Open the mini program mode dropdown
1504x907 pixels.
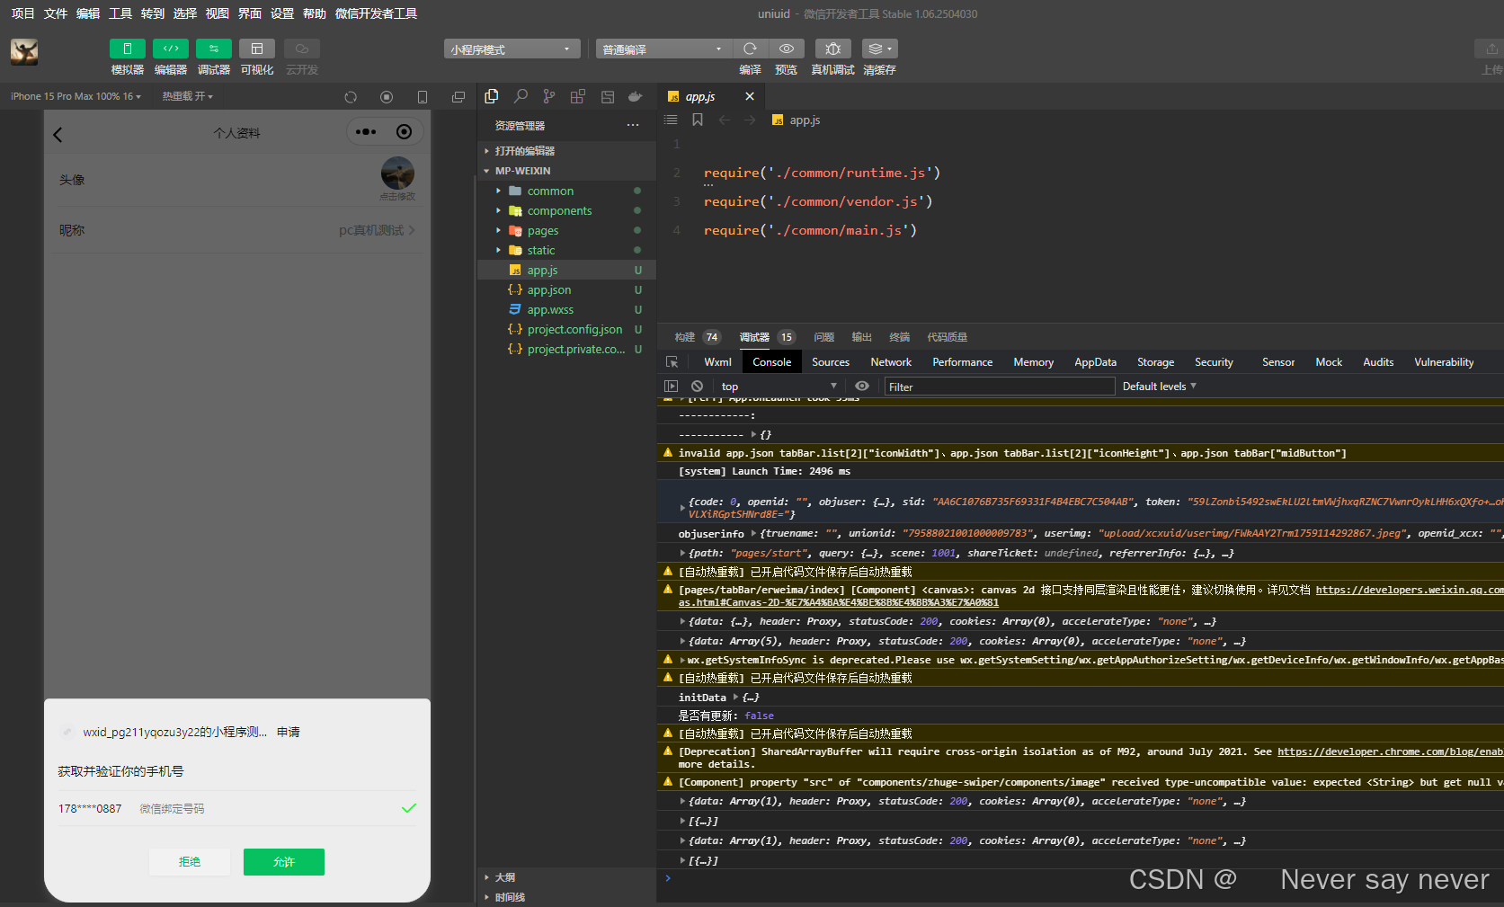pos(512,49)
